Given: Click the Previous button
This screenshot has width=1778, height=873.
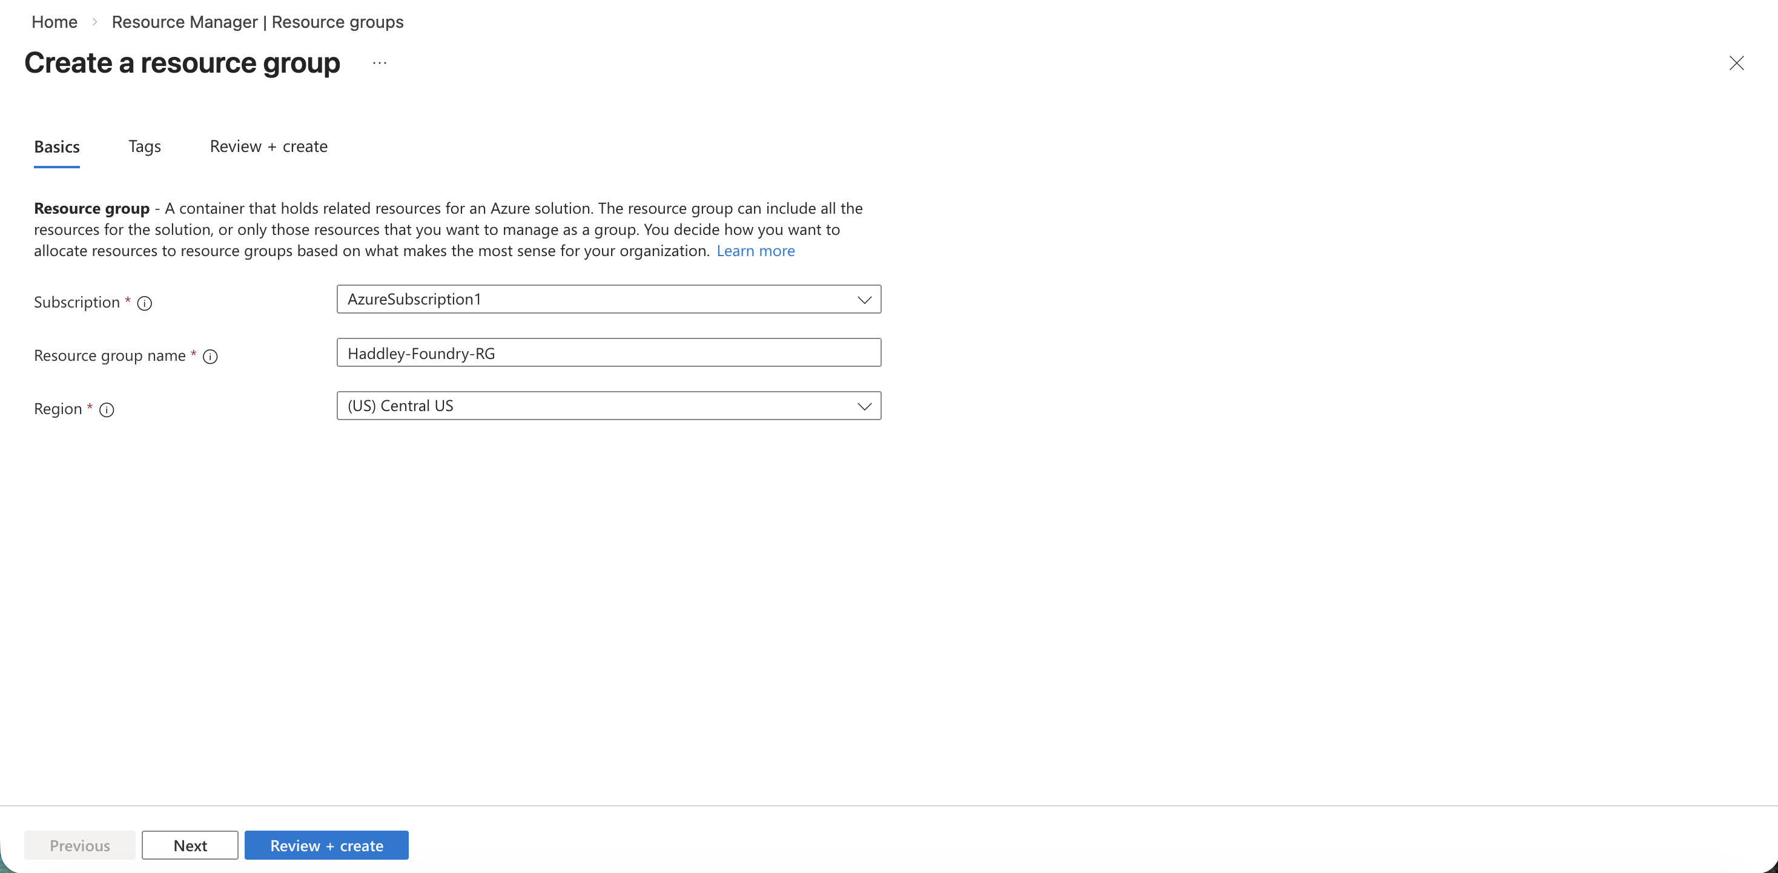Looking at the screenshot, I should coord(79,845).
